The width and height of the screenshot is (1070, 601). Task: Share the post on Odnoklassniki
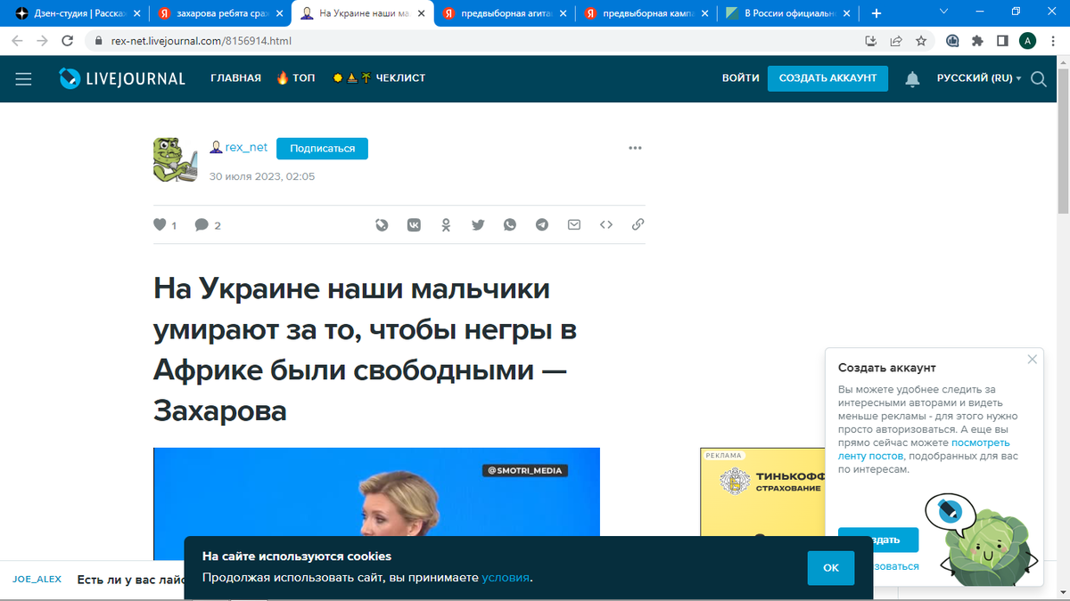447,225
